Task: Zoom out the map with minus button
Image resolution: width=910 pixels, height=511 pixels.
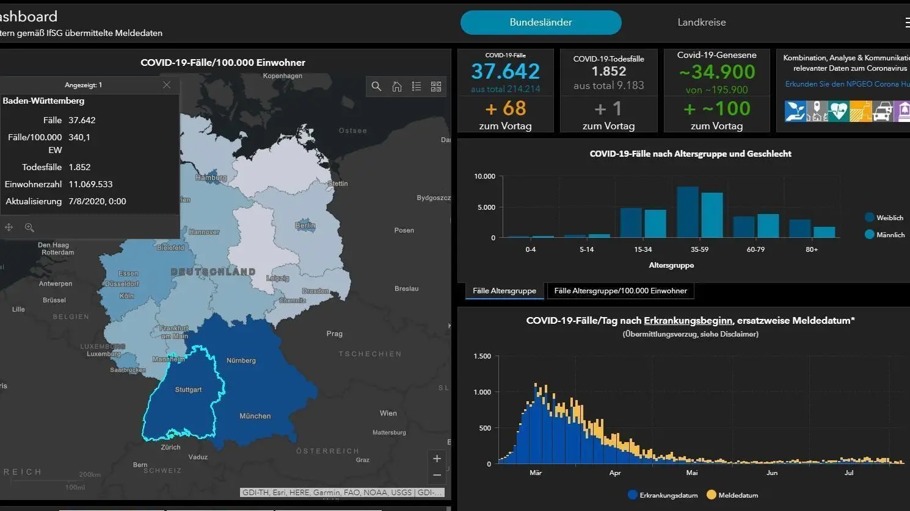Action: [x=437, y=475]
